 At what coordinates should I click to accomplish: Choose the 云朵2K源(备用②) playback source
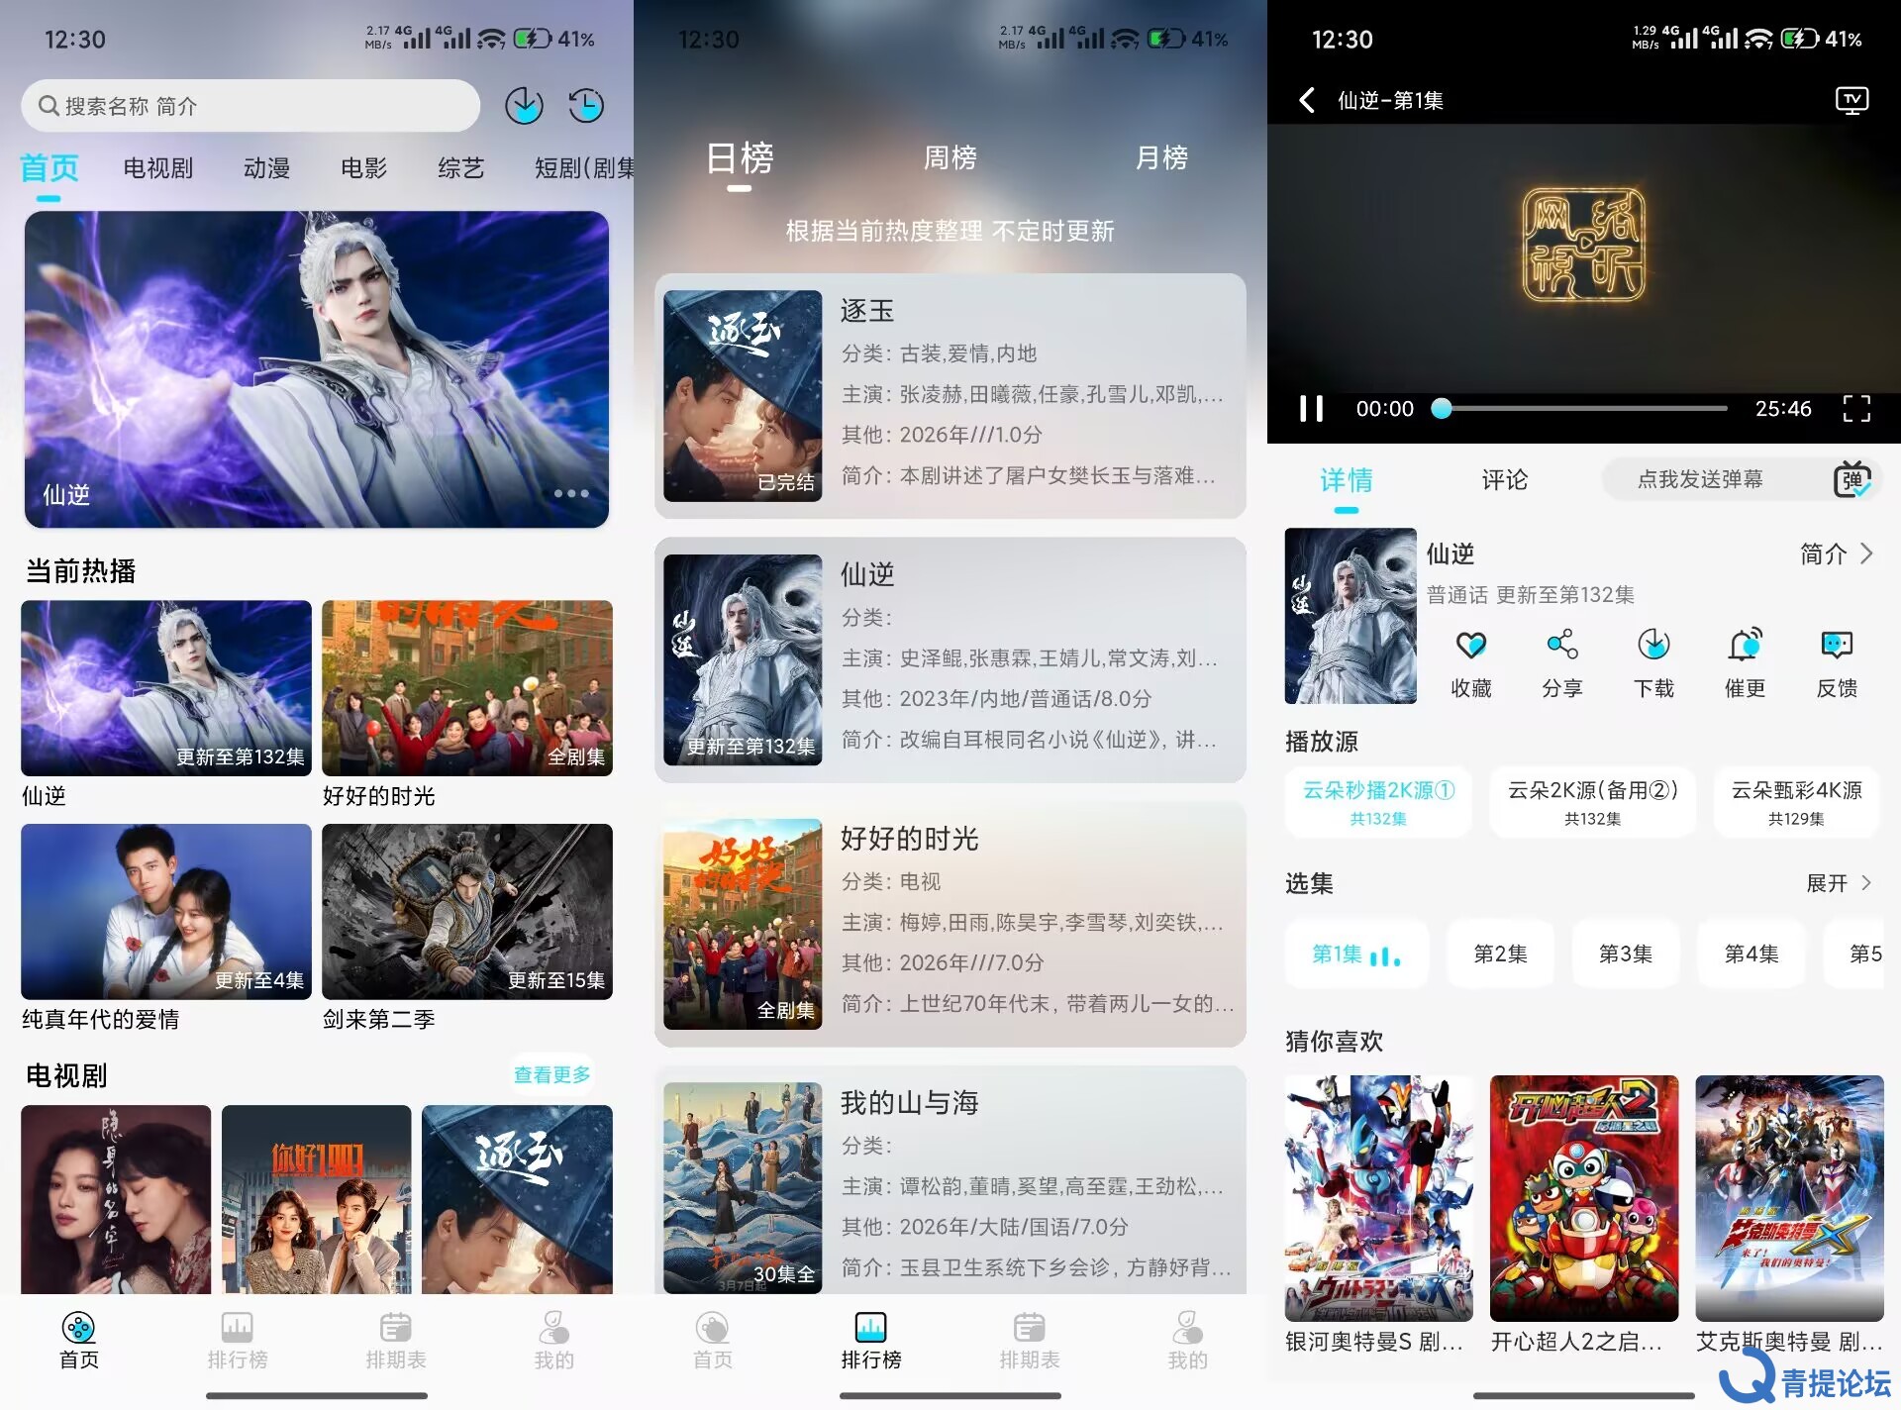tap(1592, 801)
